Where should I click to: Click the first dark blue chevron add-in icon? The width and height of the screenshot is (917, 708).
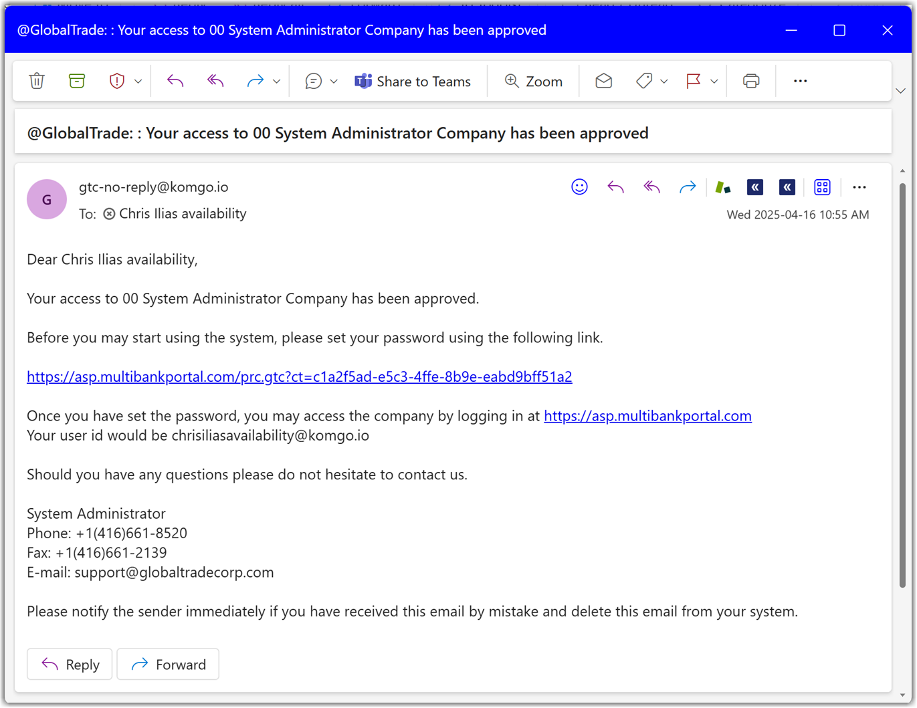[755, 187]
